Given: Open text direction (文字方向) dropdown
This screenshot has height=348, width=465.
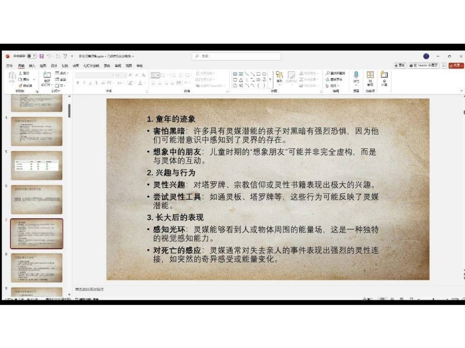Looking at the screenshot, I should 205,73.
